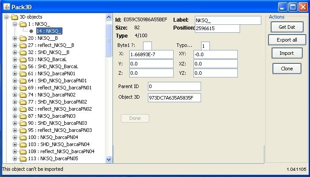Screen dimensions: 310x177
Task: Click the Label input field
Action: tap(228, 20)
